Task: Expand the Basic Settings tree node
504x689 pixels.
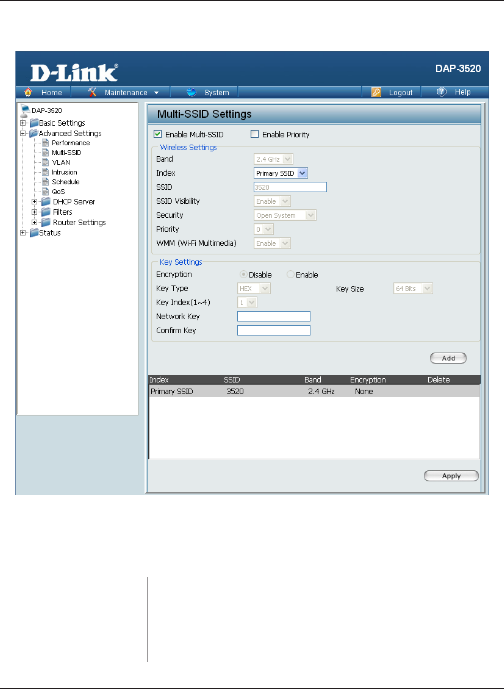Action: 23,123
